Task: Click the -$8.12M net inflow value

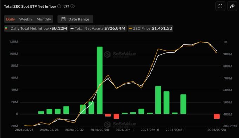Action: click(x=58, y=28)
